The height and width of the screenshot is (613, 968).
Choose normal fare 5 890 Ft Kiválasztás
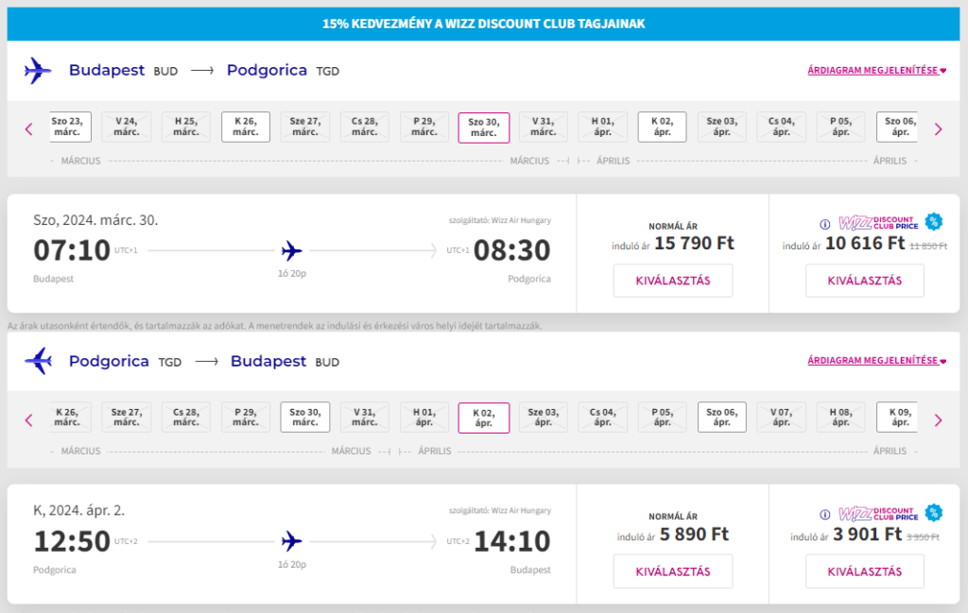pos(673,571)
